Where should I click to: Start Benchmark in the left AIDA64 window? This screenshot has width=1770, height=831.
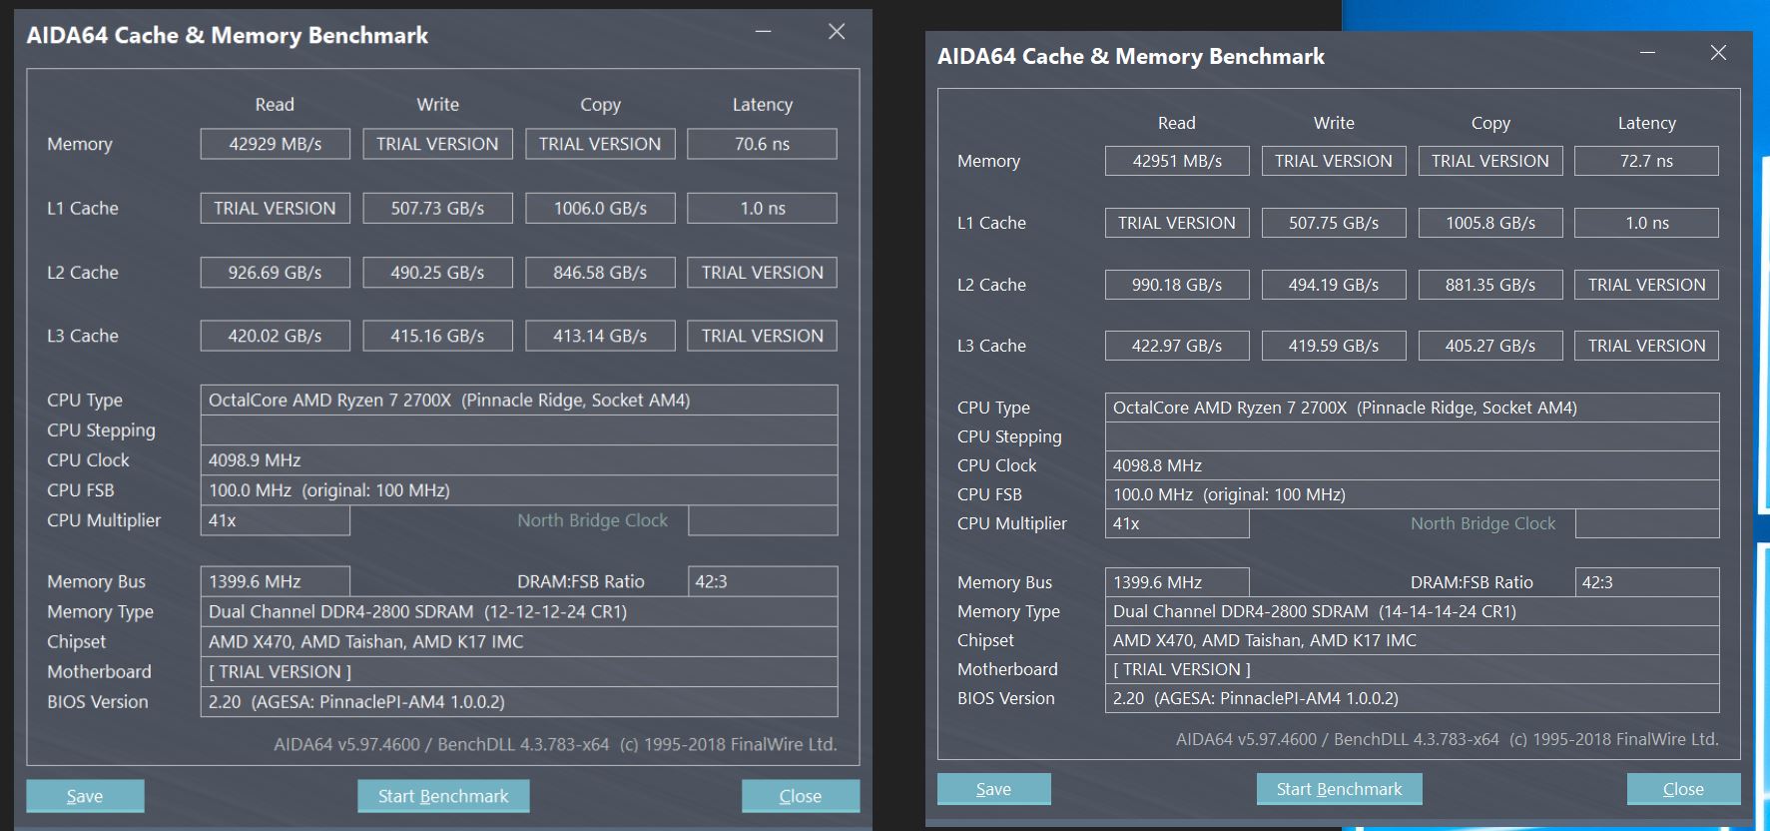(x=443, y=796)
